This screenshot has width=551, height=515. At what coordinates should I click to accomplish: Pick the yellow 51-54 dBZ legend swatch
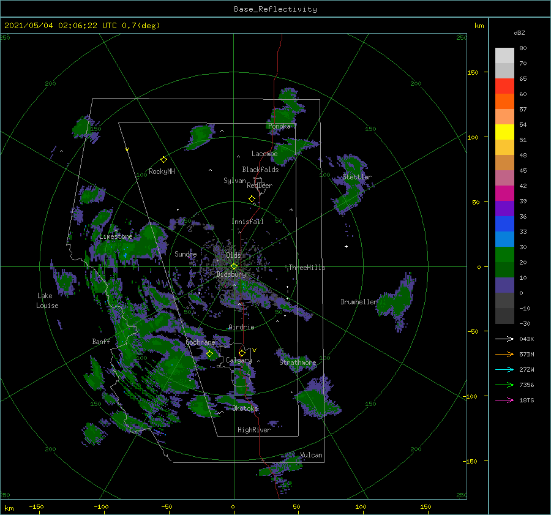coord(504,132)
